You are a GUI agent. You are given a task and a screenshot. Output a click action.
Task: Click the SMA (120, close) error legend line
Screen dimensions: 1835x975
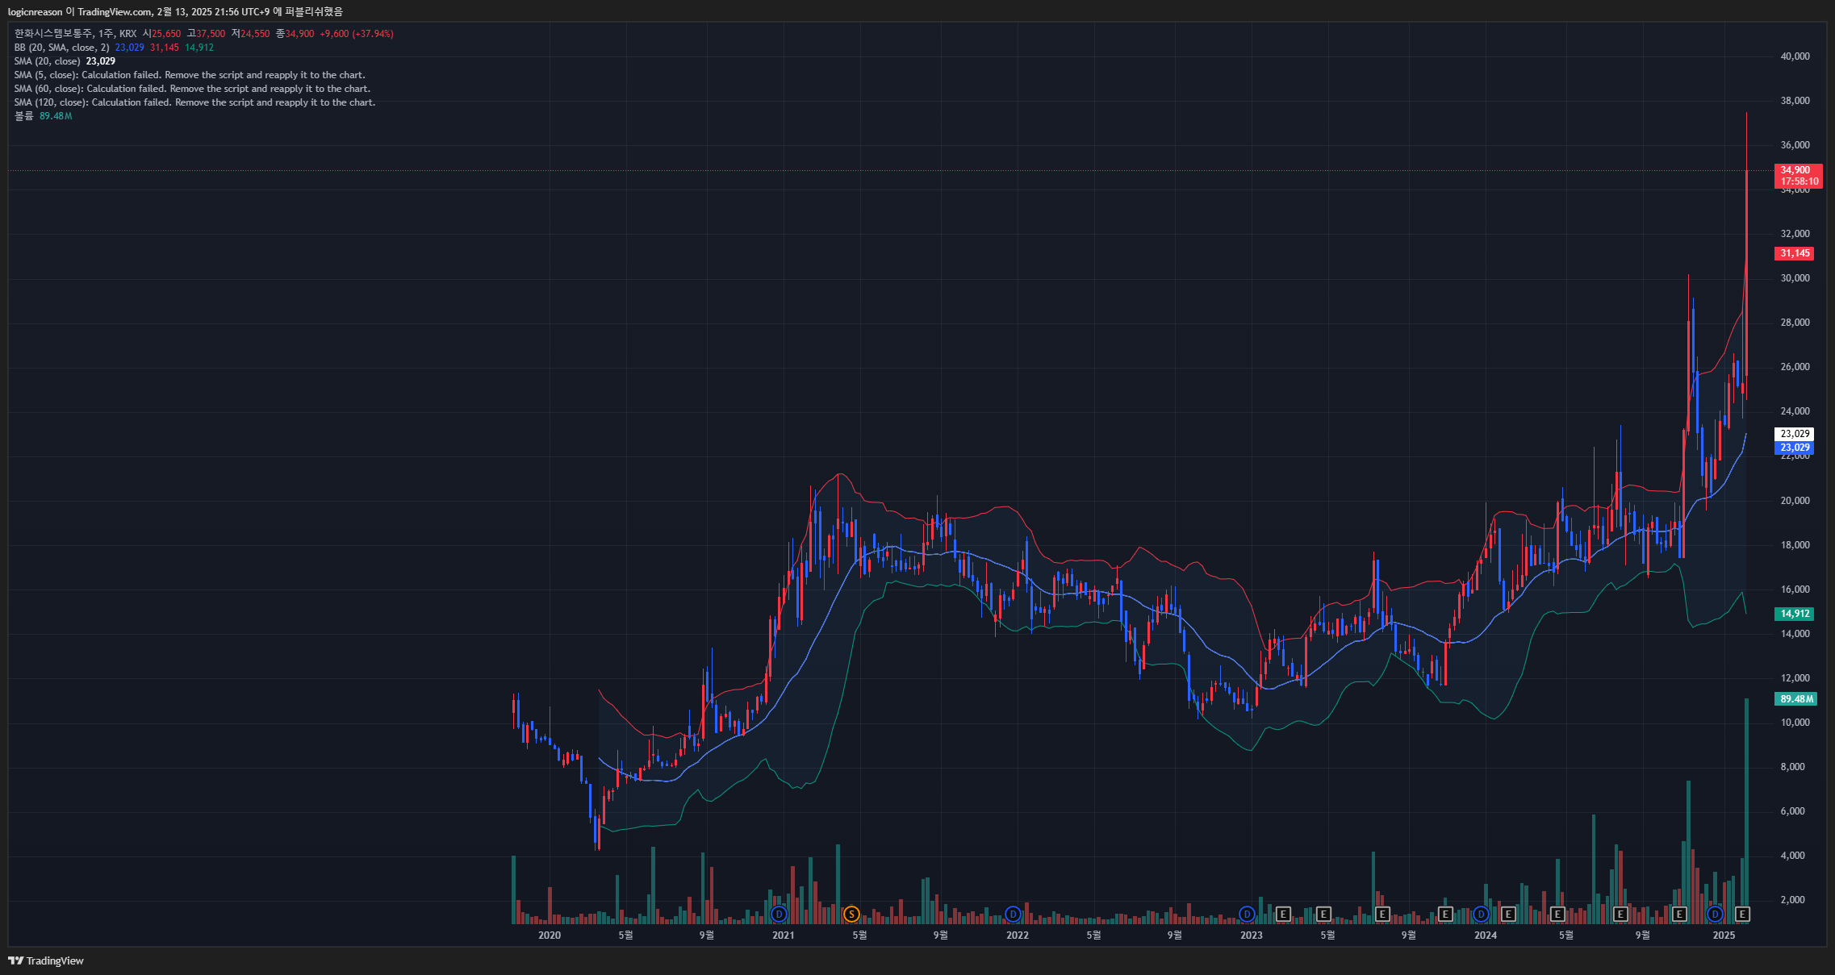(x=194, y=102)
